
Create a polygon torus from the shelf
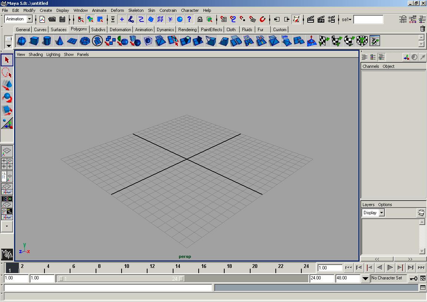[85, 41]
